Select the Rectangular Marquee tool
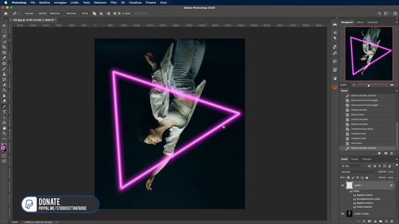The width and height of the screenshot is (399, 224). (x=4, y=31)
